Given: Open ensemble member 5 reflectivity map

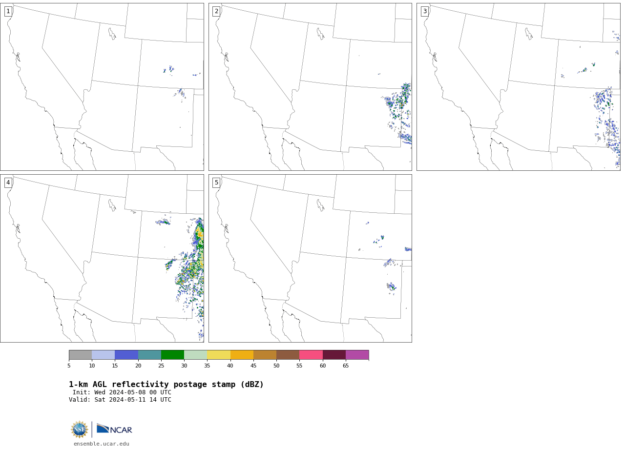Looking at the screenshot, I should (310, 258).
